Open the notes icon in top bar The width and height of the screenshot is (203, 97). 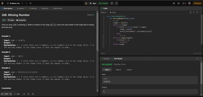pyautogui.click(x=116, y=3)
